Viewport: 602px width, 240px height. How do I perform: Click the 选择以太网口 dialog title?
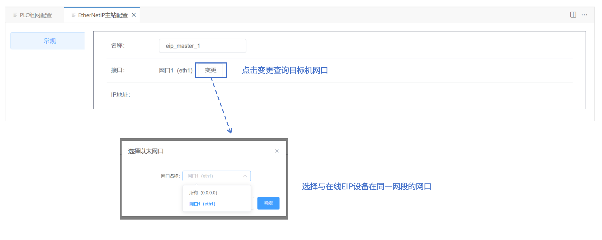click(146, 151)
